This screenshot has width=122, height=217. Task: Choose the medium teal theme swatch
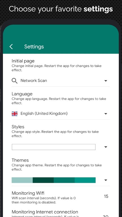pyautogui.click(x=64, y=180)
